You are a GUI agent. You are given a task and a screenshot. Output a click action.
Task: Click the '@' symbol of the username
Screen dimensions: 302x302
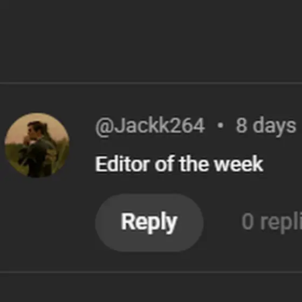tap(105, 127)
